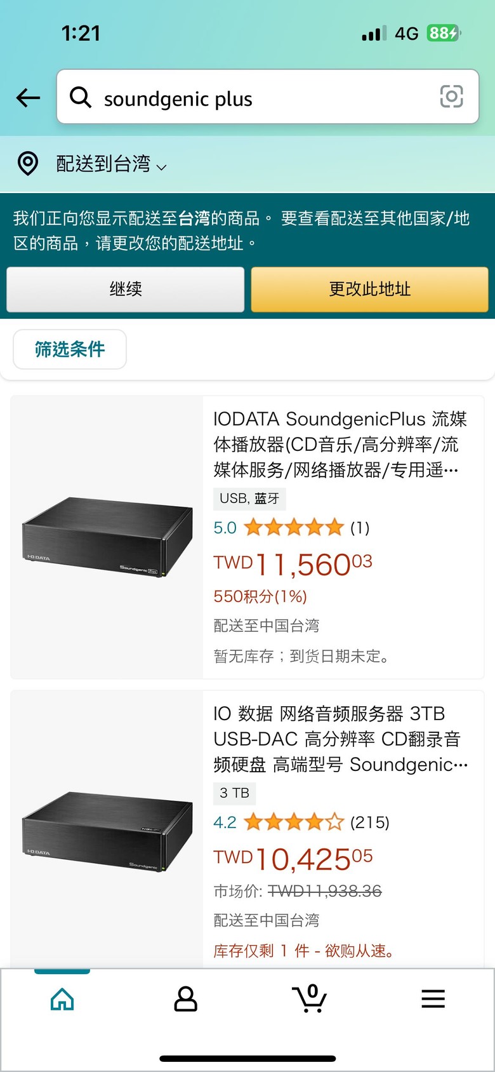The image size is (495, 1072).
Task: Open the IODATA SoundgenicPlus product title
Action: (340, 445)
